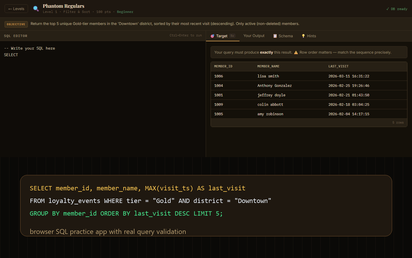Click the SELECT line in the editor
The height and width of the screenshot is (258, 412).
tap(11, 55)
